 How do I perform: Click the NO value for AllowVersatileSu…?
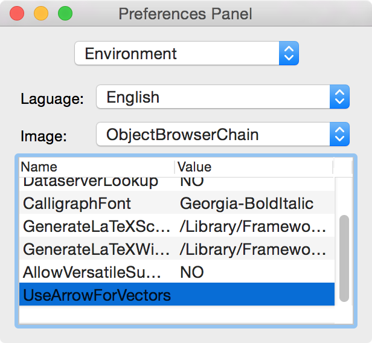(x=191, y=272)
